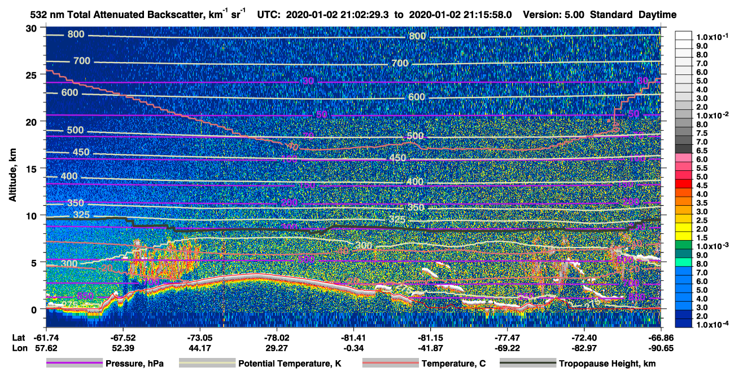Viewport: 734px width, 376px height.
Task: Click the dark blue 1.0x10-4 colorbar swatch
Action: pos(684,325)
